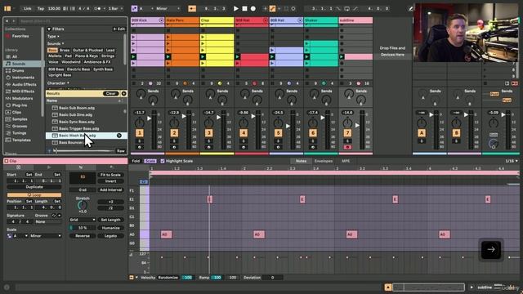
Task: Click the Fit to Scale button
Action: tap(110, 175)
